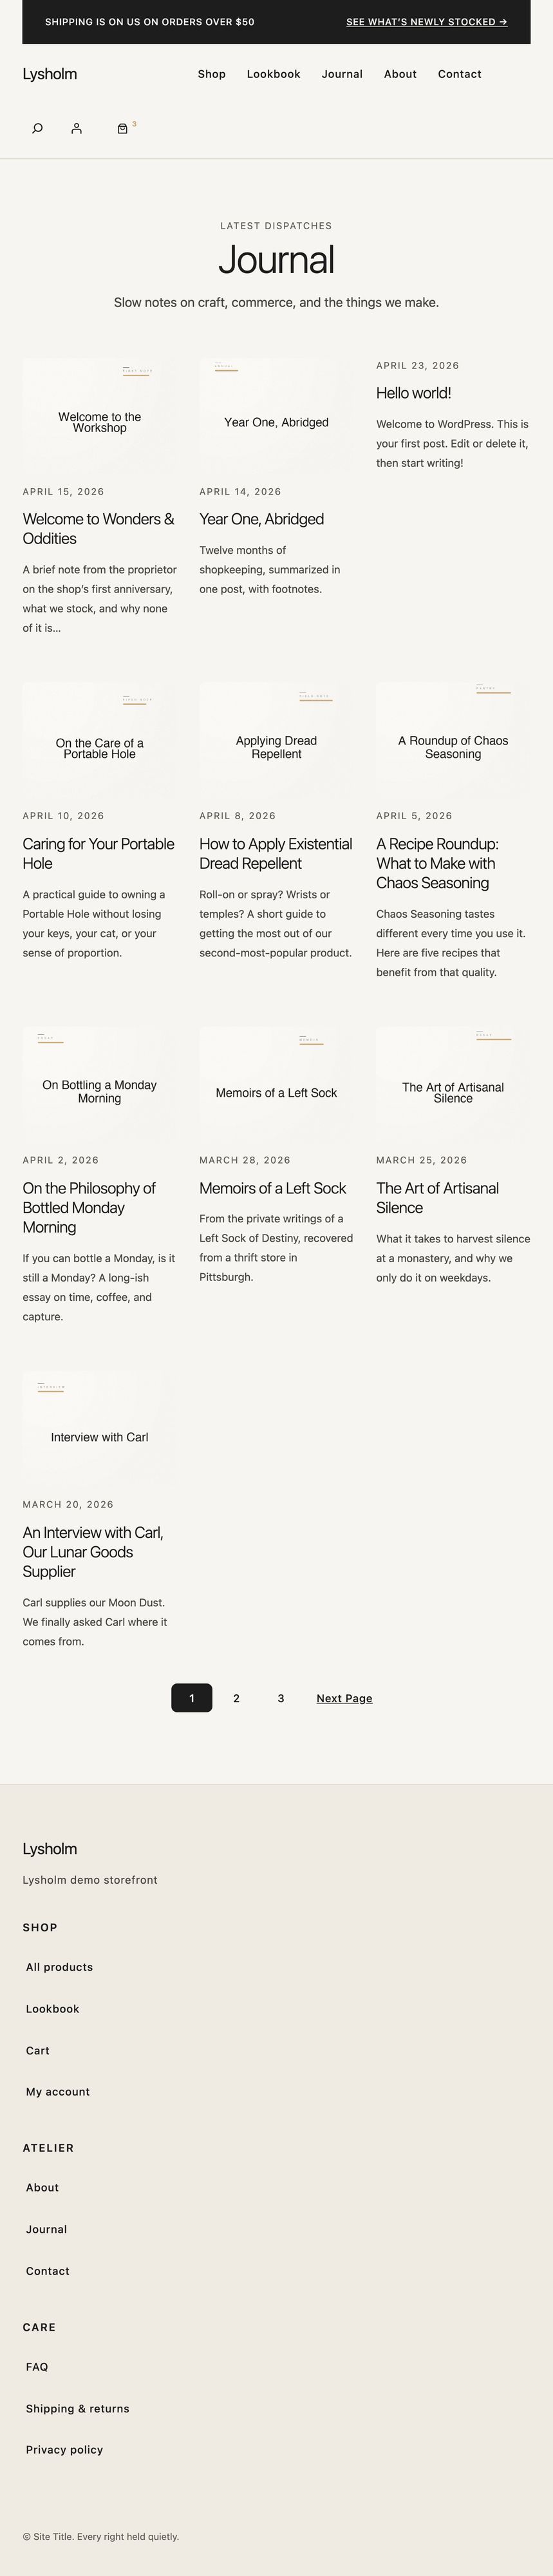The width and height of the screenshot is (553, 2576).
Task: Open The Art of Artisanal Silence title
Action: click(437, 1197)
